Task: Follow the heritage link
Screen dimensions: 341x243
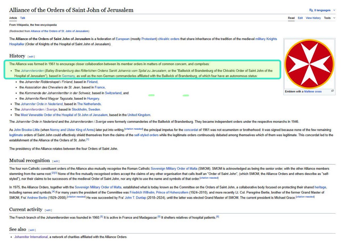Action: 321,187
